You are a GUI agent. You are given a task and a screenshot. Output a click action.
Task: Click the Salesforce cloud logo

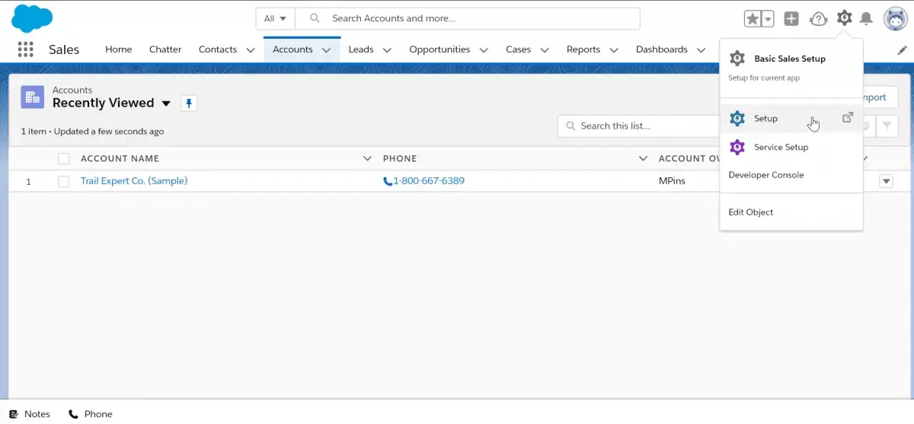click(32, 18)
